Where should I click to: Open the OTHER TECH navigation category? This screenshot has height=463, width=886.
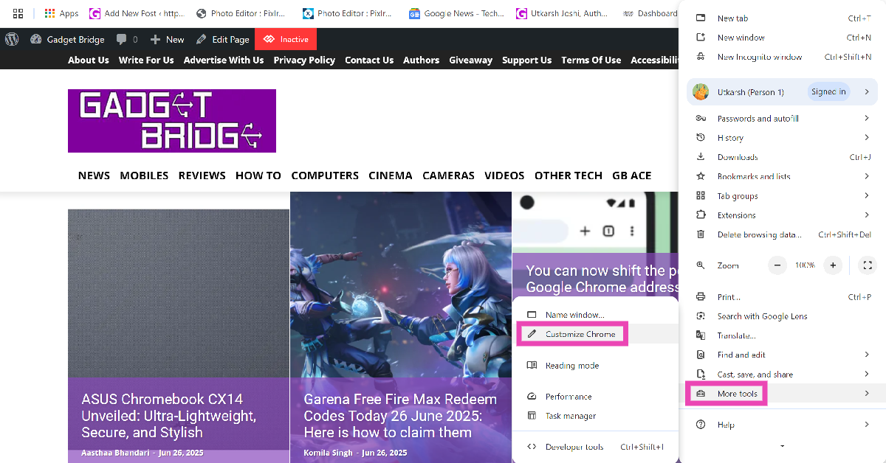pyautogui.click(x=569, y=175)
